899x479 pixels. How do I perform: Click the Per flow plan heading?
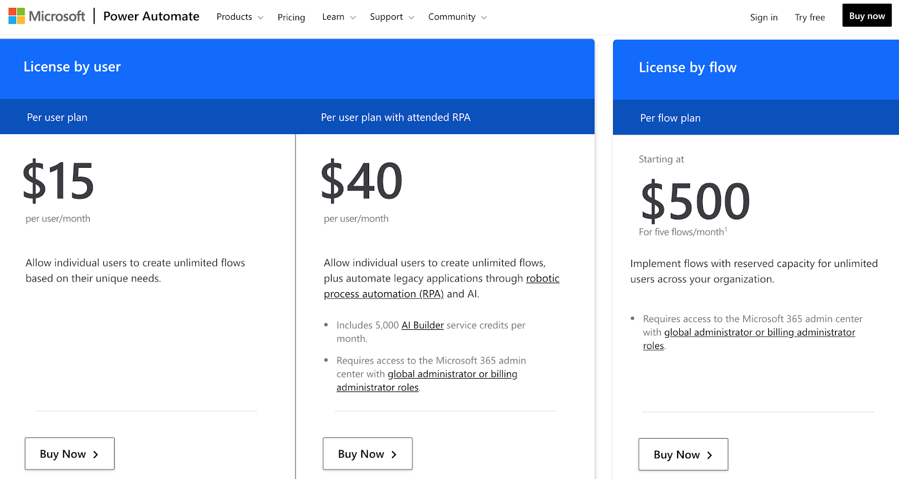click(670, 118)
